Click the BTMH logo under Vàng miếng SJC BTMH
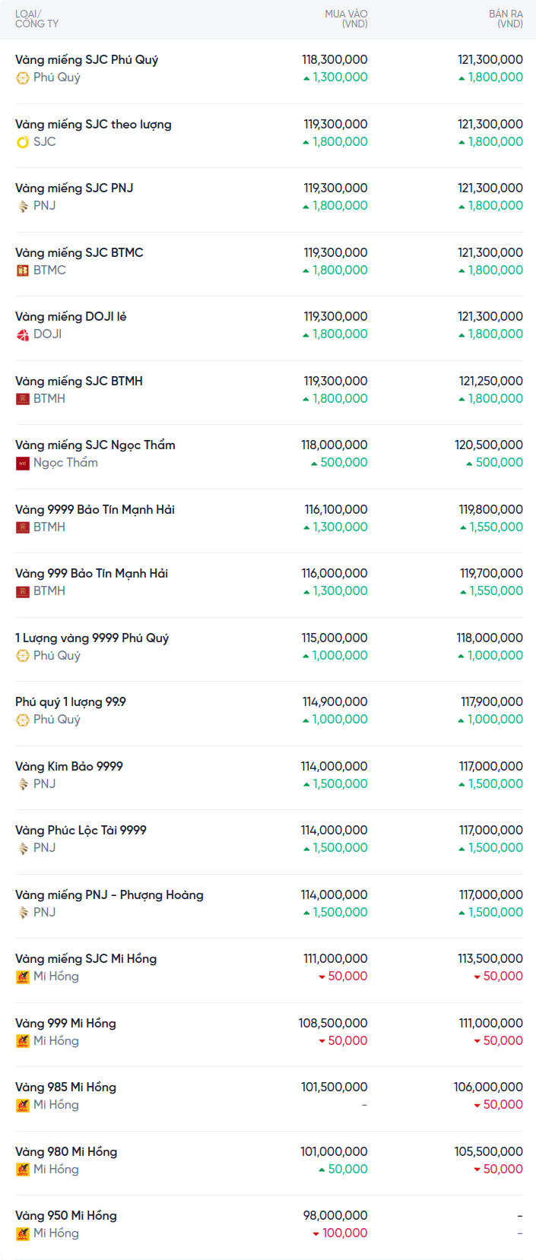The height and width of the screenshot is (1260, 536). 23,399
